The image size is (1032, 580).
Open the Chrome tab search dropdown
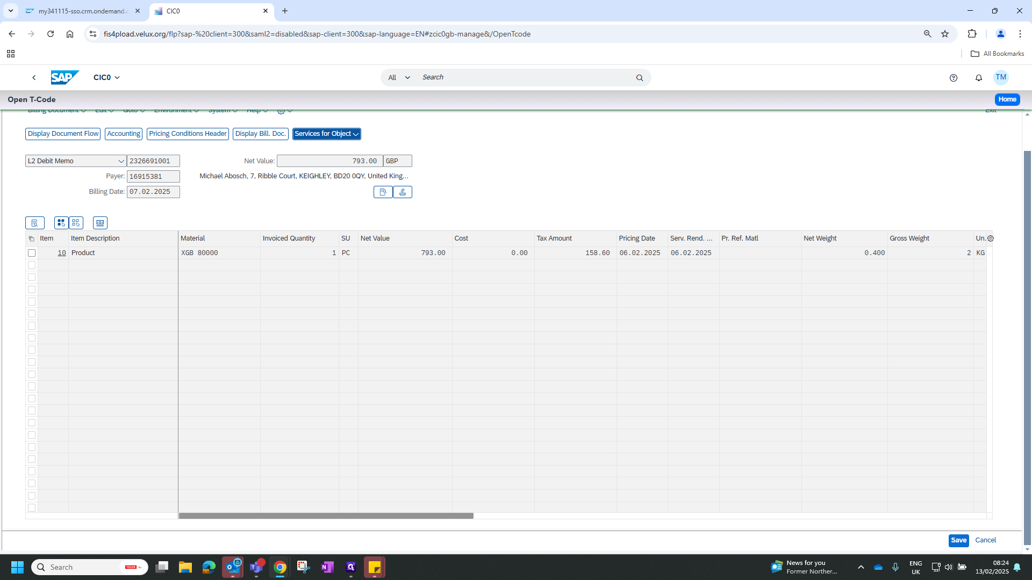pyautogui.click(x=10, y=11)
